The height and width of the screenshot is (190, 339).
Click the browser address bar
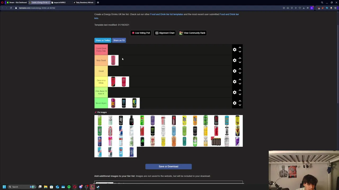tap(148, 8)
